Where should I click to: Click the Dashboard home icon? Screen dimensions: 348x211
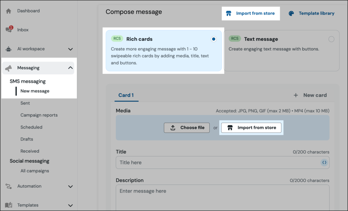(x=9, y=11)
